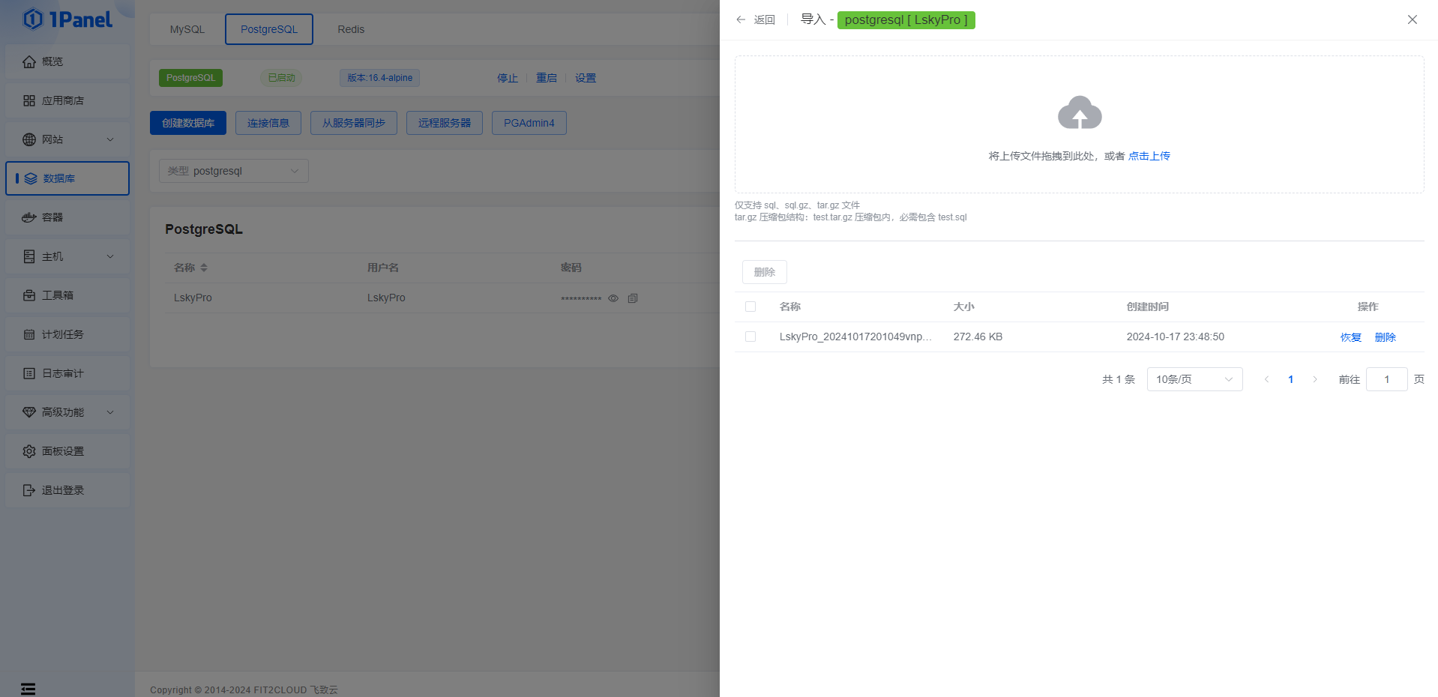Click the green PostgreSQL status tag
Screen dimensions: 1438x697
tap(190, 78)
